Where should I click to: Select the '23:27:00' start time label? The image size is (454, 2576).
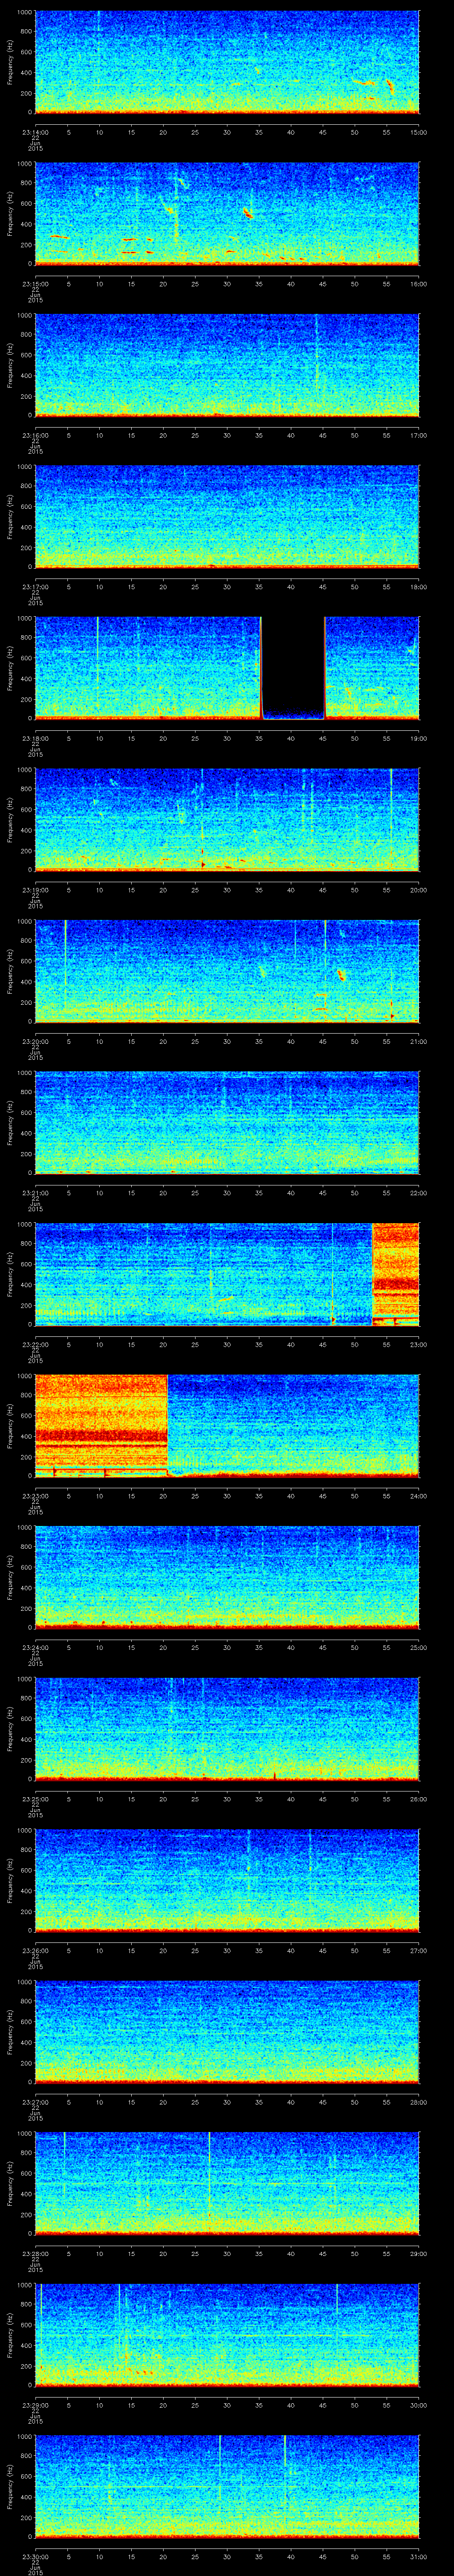35,2101
